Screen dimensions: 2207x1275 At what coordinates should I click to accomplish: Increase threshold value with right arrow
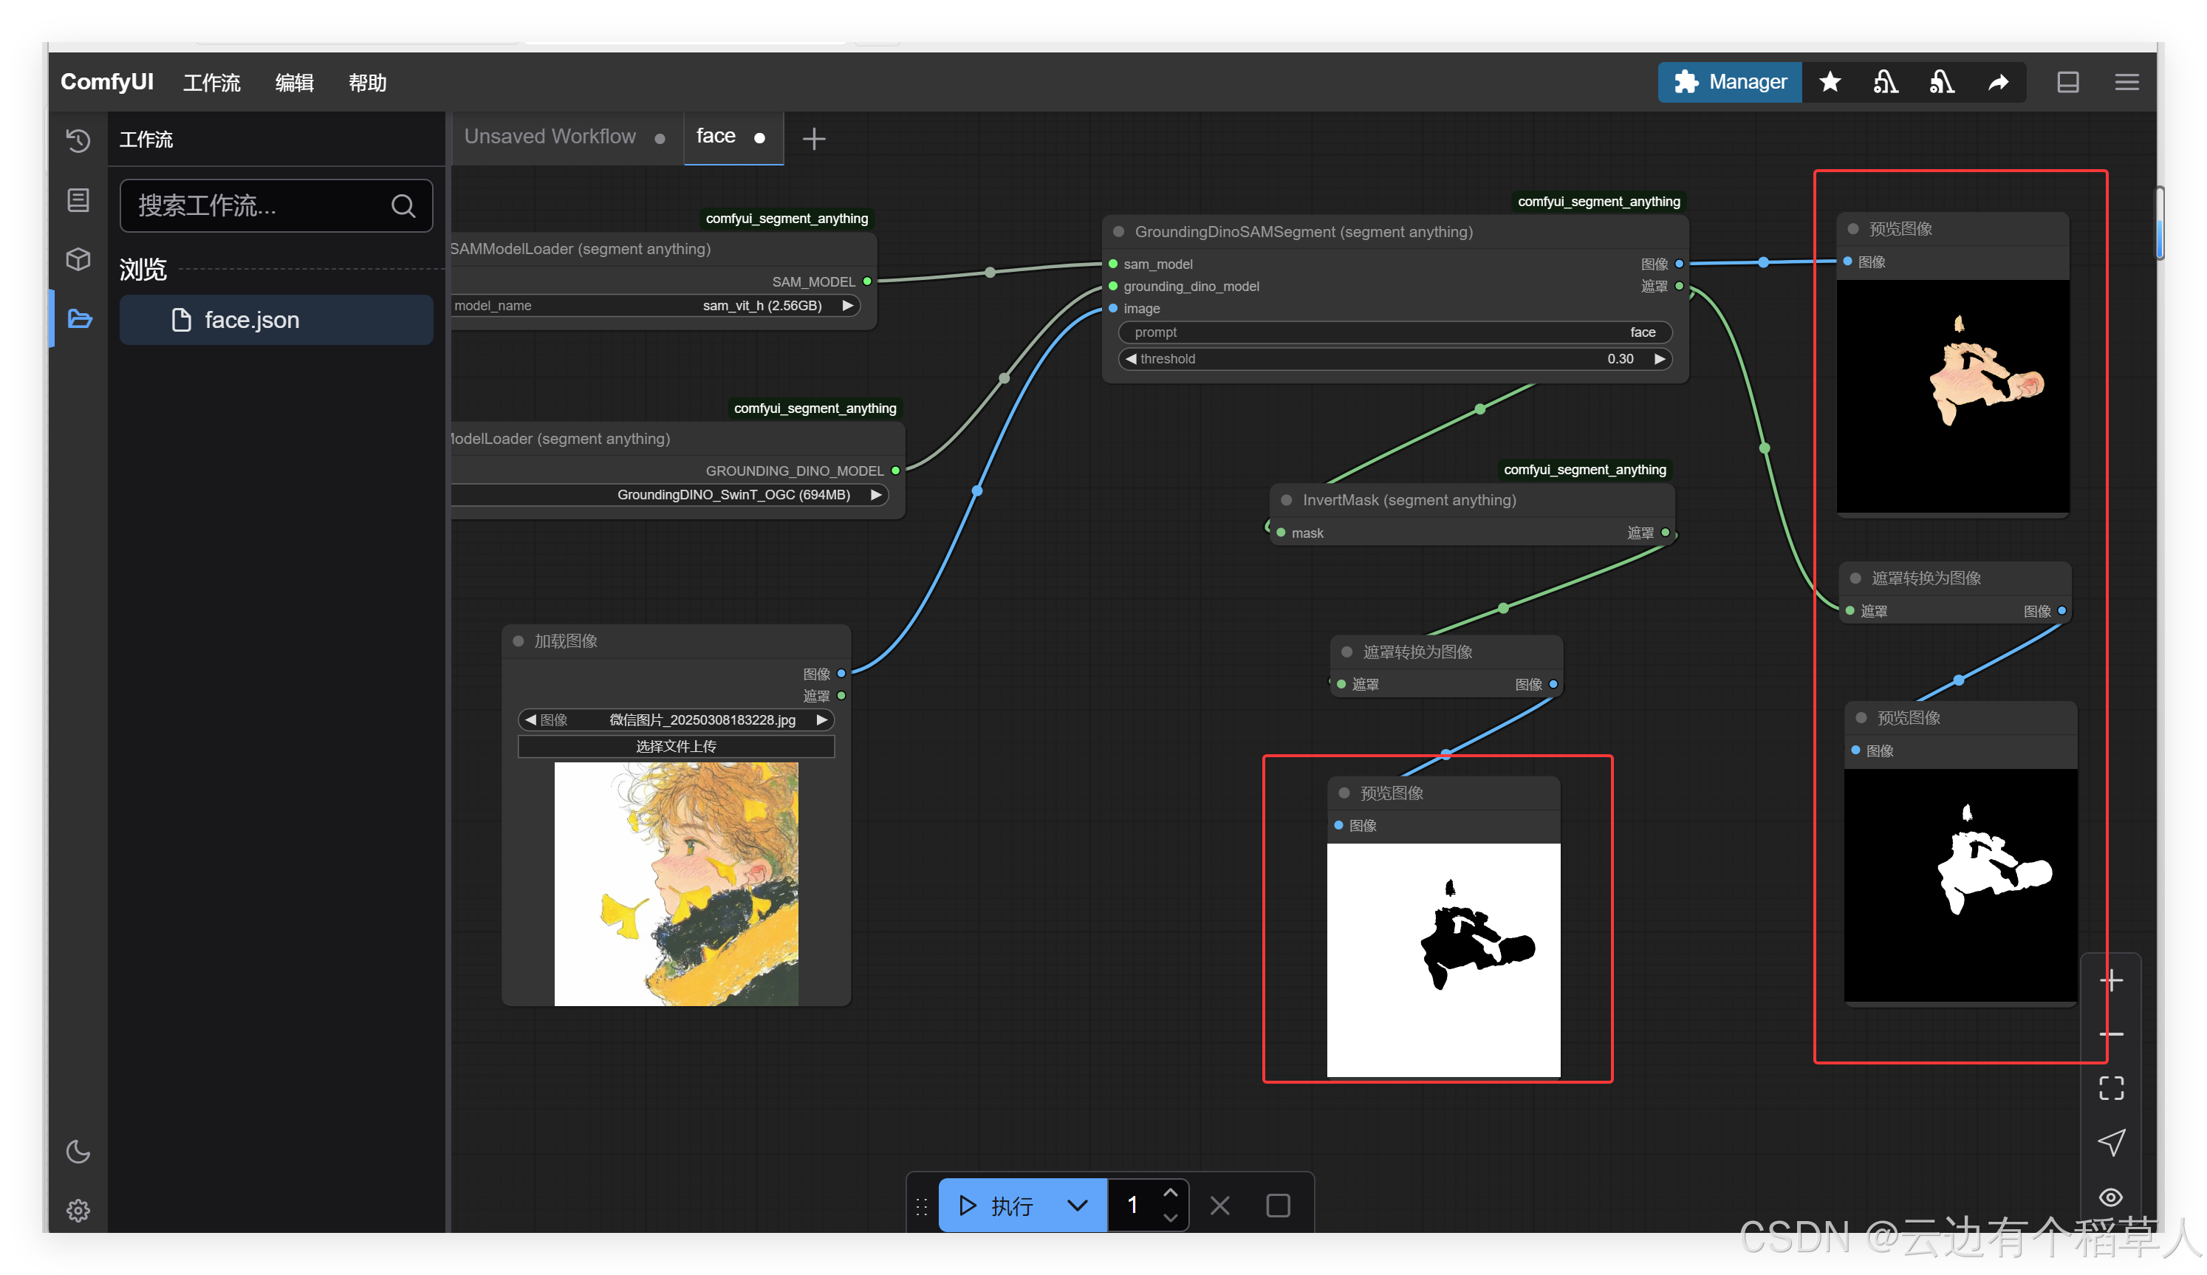tap(1659, 359)
